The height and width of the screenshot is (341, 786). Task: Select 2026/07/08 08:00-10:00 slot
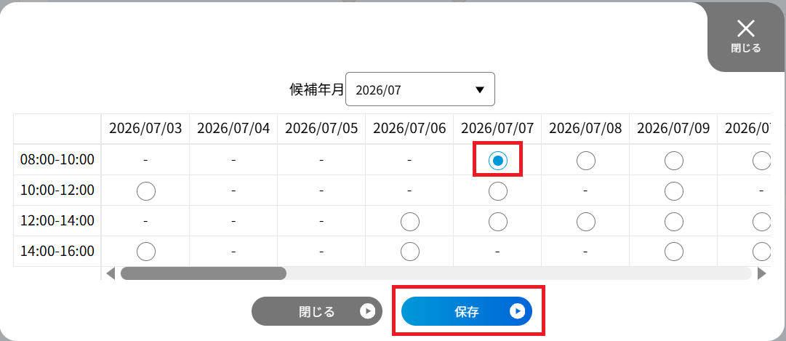click(586, 161)
